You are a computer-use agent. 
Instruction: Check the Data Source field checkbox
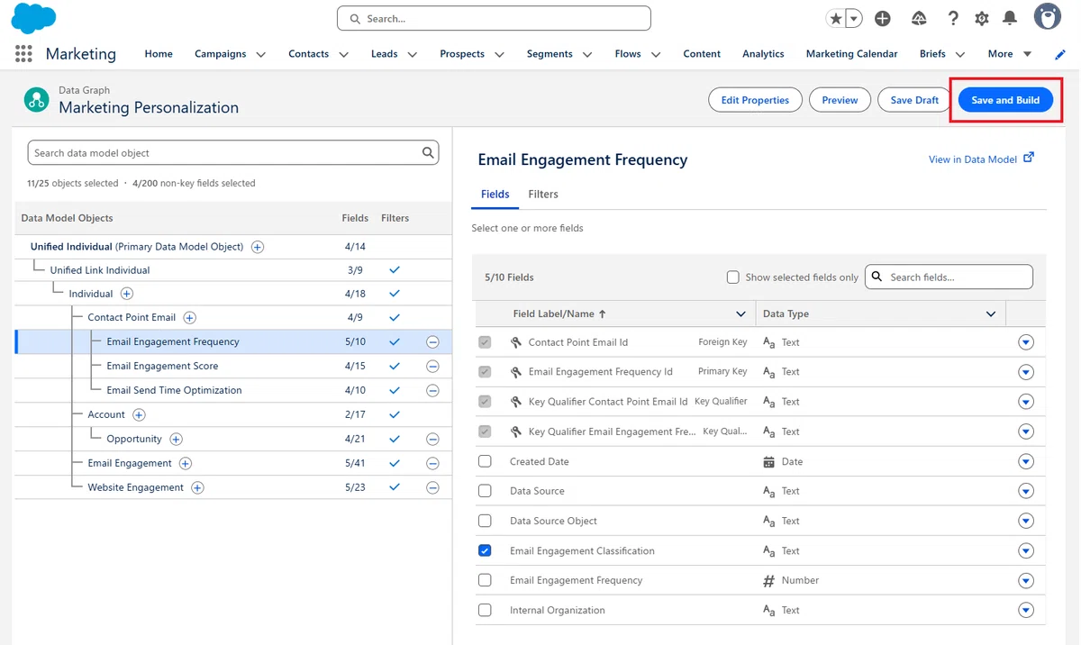(485, 491)
